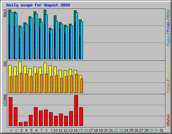Click day 7 on the x-axis

(41, 130)
